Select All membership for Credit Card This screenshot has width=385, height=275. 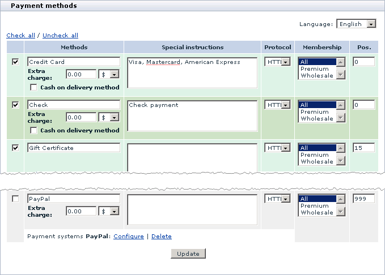tap(317, 62)
